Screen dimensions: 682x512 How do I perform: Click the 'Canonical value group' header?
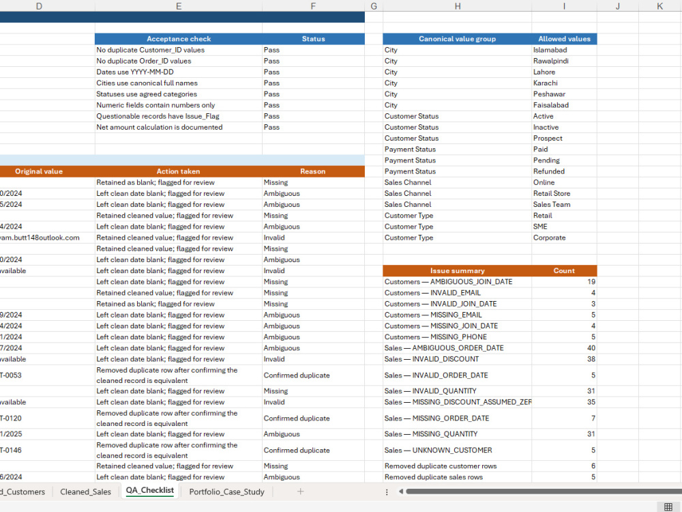click(x=457, y=39)
